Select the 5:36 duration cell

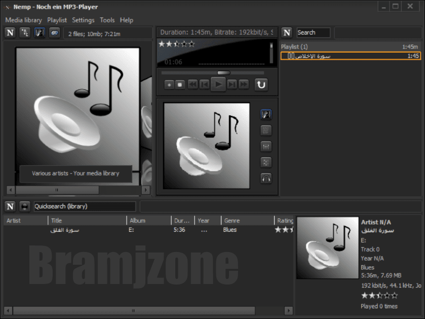tap(179, 230)
